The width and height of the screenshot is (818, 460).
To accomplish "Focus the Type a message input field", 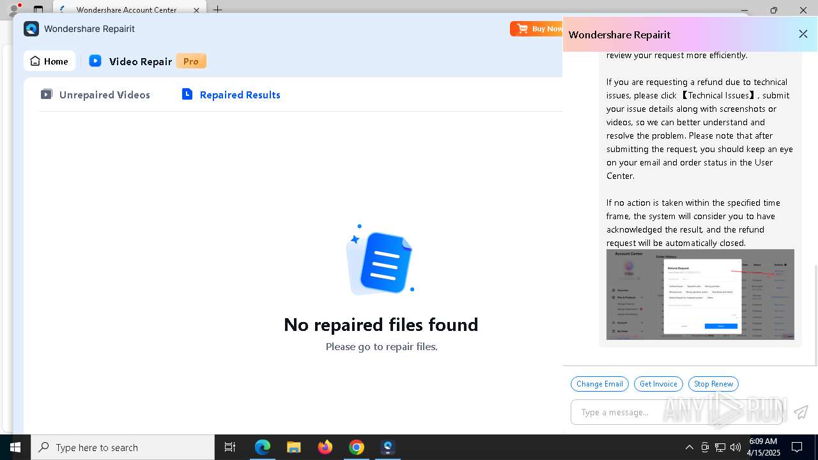I will pyautogui.click(x=677, y=412).
